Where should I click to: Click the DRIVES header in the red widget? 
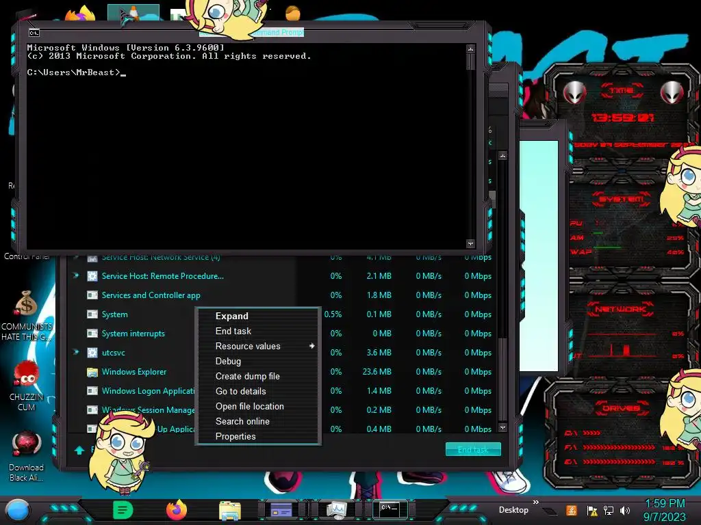pyautogui.click(x=621, y=408)
